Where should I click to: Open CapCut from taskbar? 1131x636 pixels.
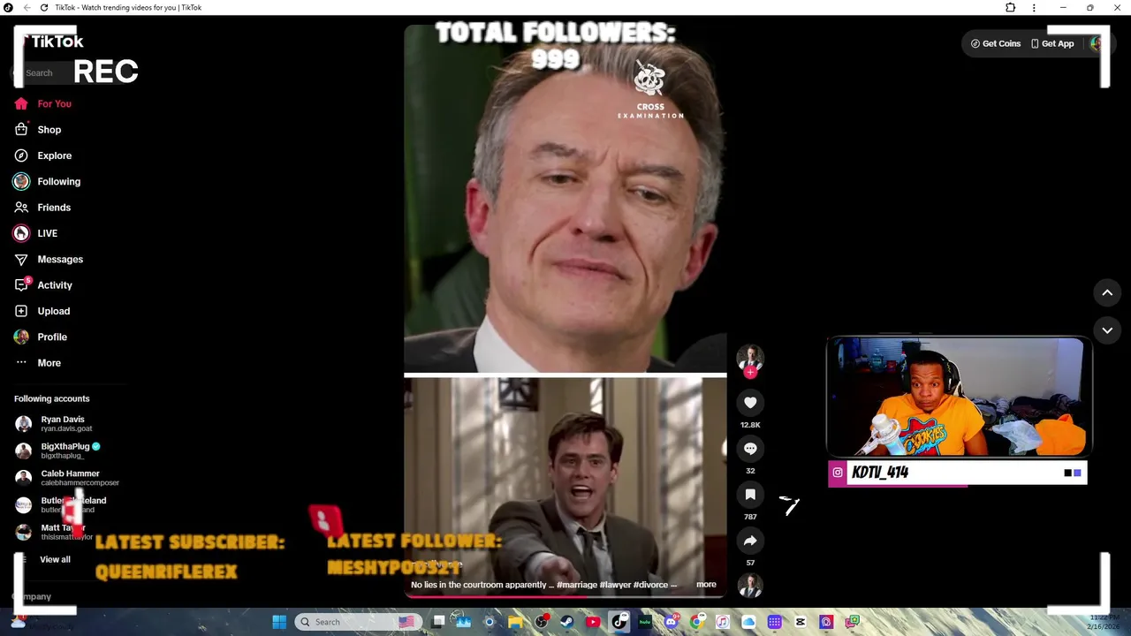coord(800,622)
